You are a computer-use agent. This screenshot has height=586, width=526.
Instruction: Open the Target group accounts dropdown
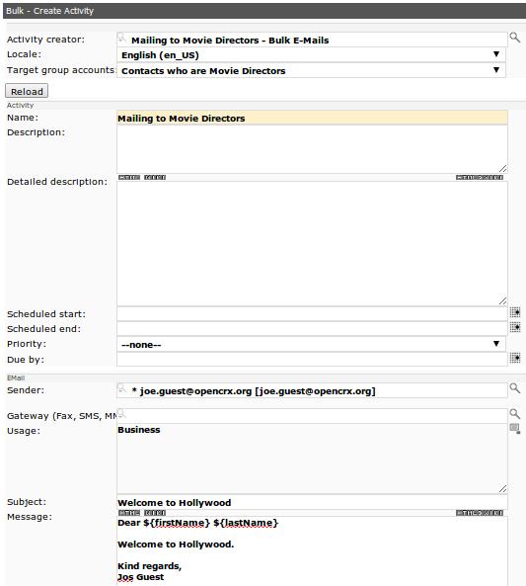[311, 70]
